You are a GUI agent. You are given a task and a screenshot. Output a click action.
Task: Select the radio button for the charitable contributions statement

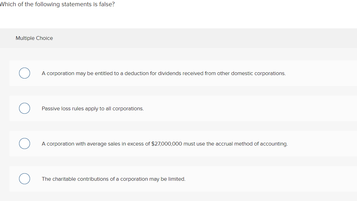coord(24,179)
